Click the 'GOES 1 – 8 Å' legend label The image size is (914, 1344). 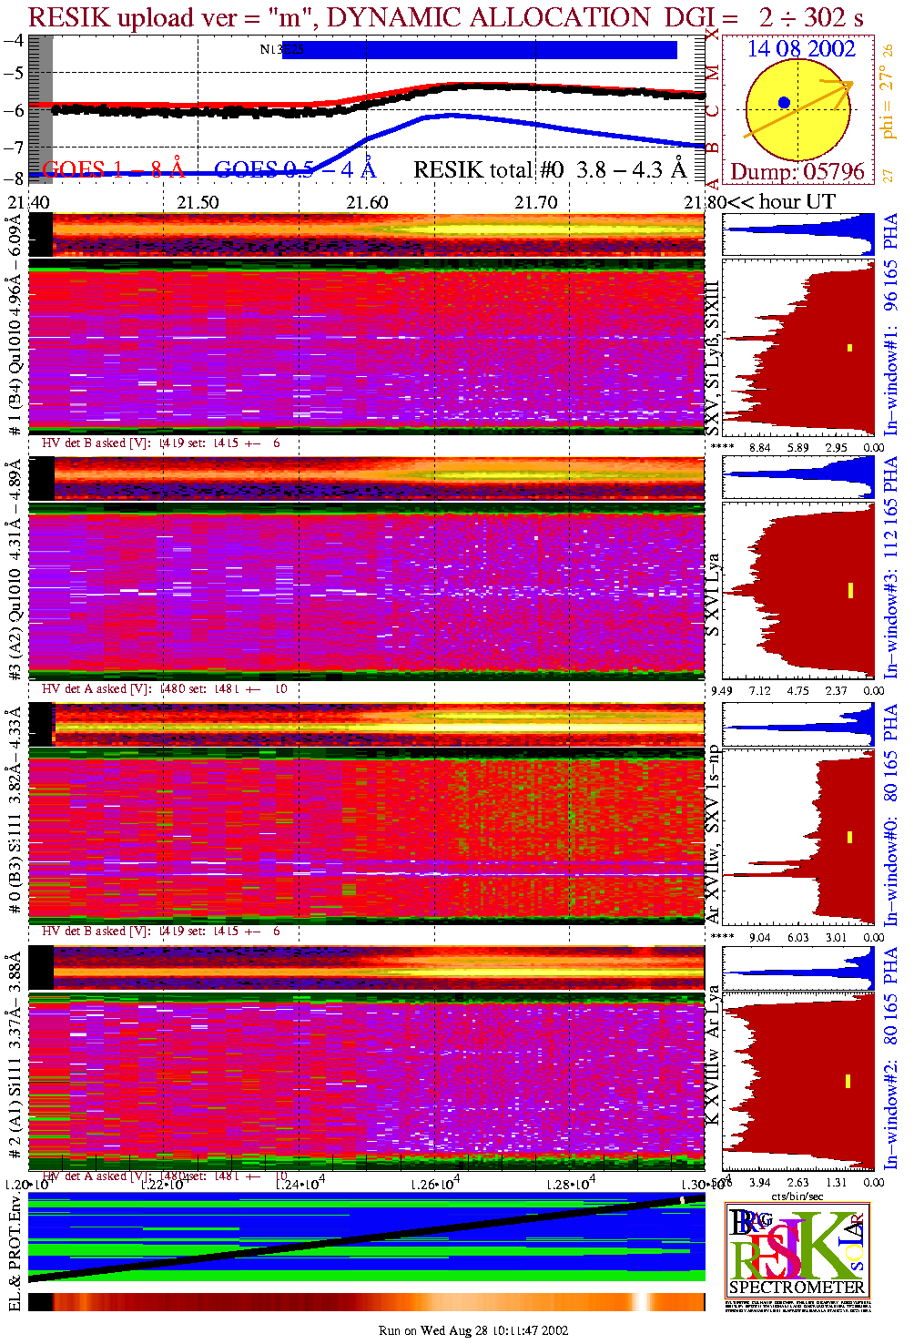coord(113,169)
